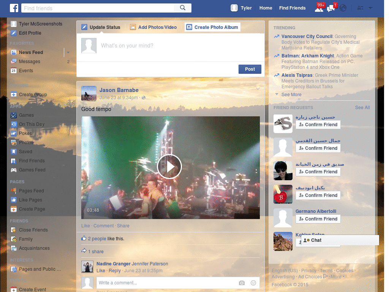Expand the News Feed sort dropdown arrow
This screenshot has width=389, height=292.
68,52
